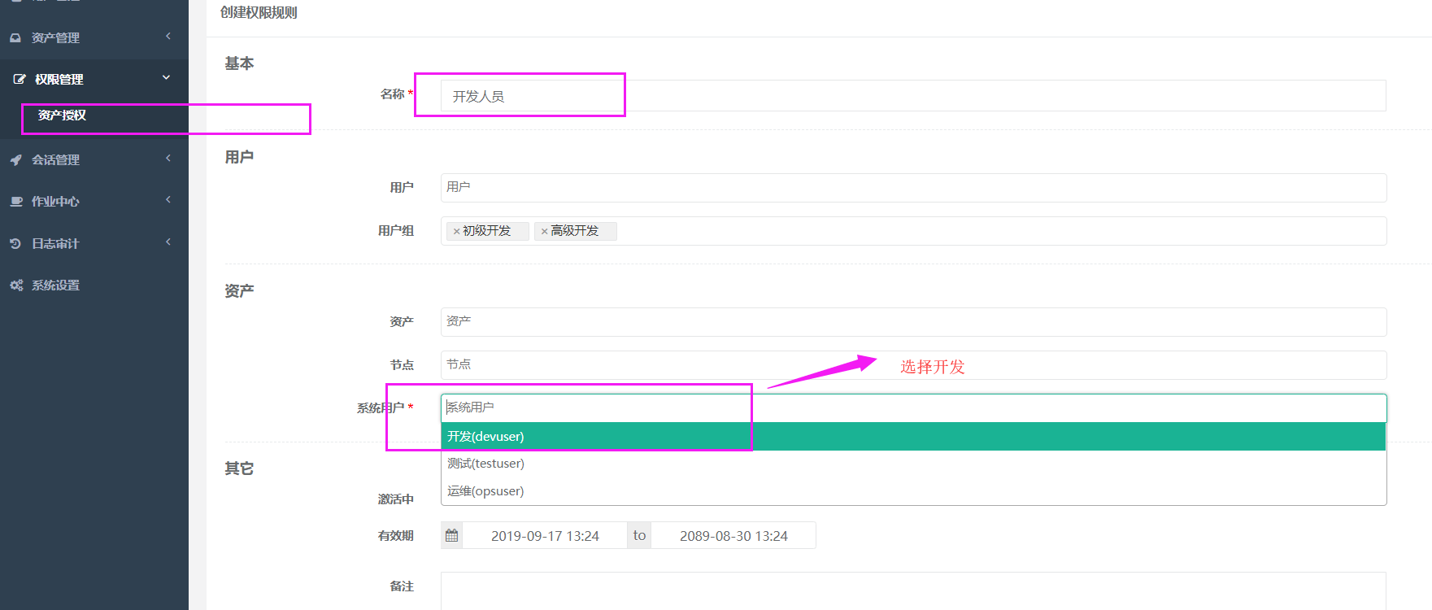The image size is (1432, 610).
Task: Click the 资产管理 tray icon in sidebar
Action: (15, 37)
